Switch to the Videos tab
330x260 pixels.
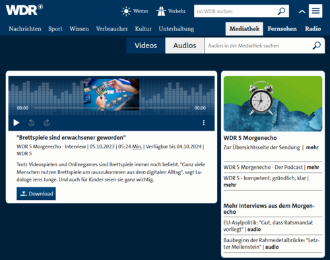coord(146,46)
